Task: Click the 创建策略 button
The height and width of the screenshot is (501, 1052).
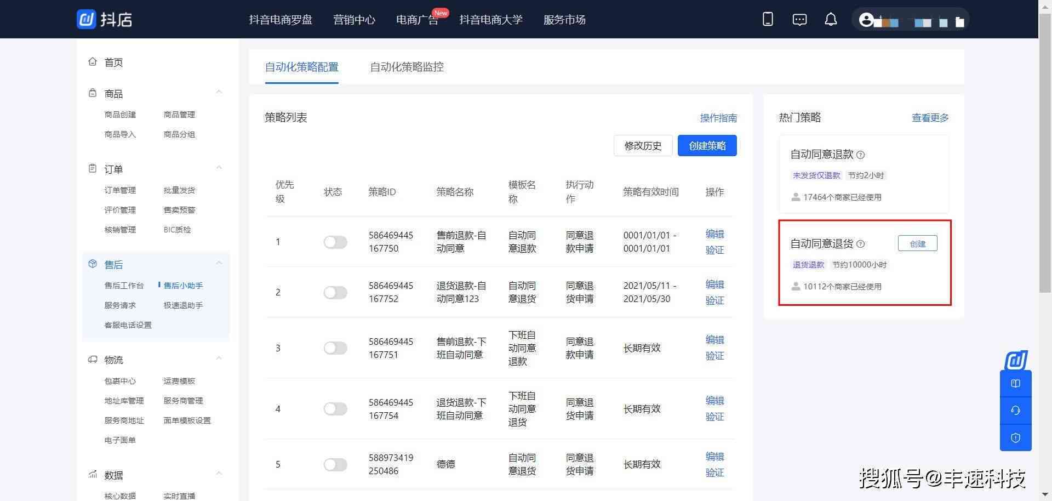Action: click(707, 146)
